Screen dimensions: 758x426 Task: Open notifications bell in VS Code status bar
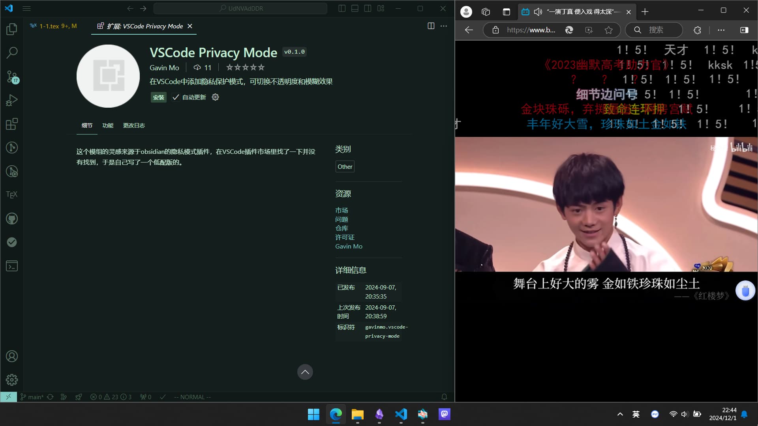(x=444, y=397)
